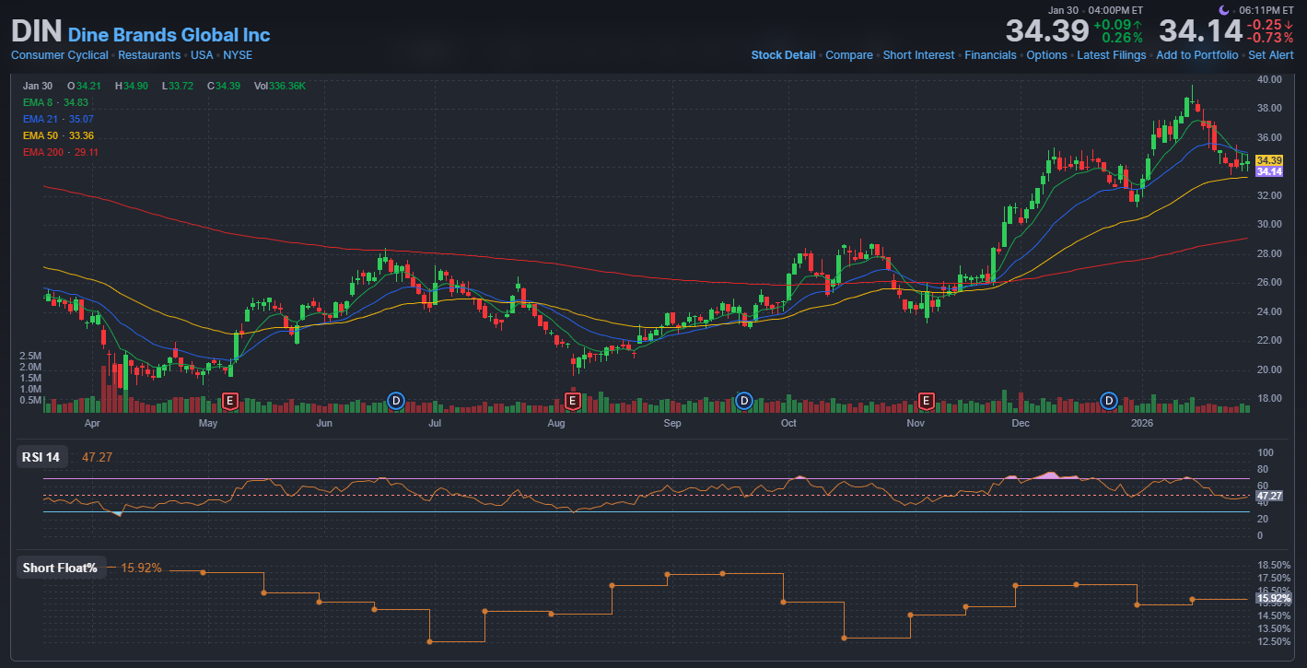
Task: Click the June dividend 'D' marker
Action: coord(396,400)
